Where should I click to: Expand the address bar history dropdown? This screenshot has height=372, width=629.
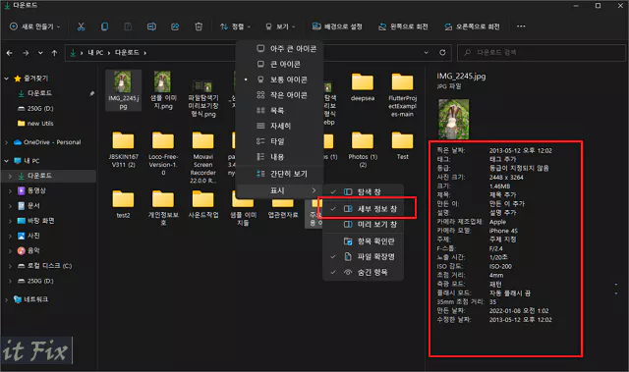coord(426,52)
